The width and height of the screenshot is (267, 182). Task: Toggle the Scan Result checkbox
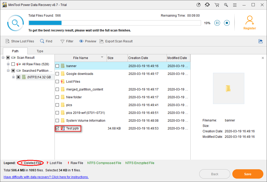click(8, 57)
